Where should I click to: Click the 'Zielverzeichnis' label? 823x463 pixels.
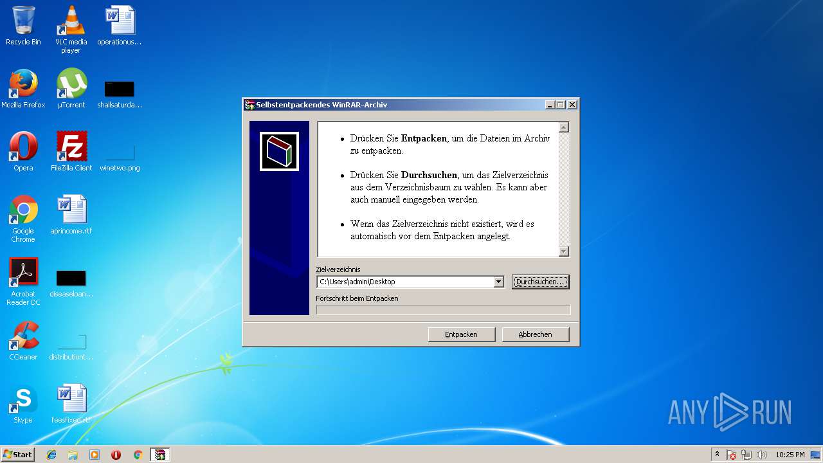tap(338, 269)
